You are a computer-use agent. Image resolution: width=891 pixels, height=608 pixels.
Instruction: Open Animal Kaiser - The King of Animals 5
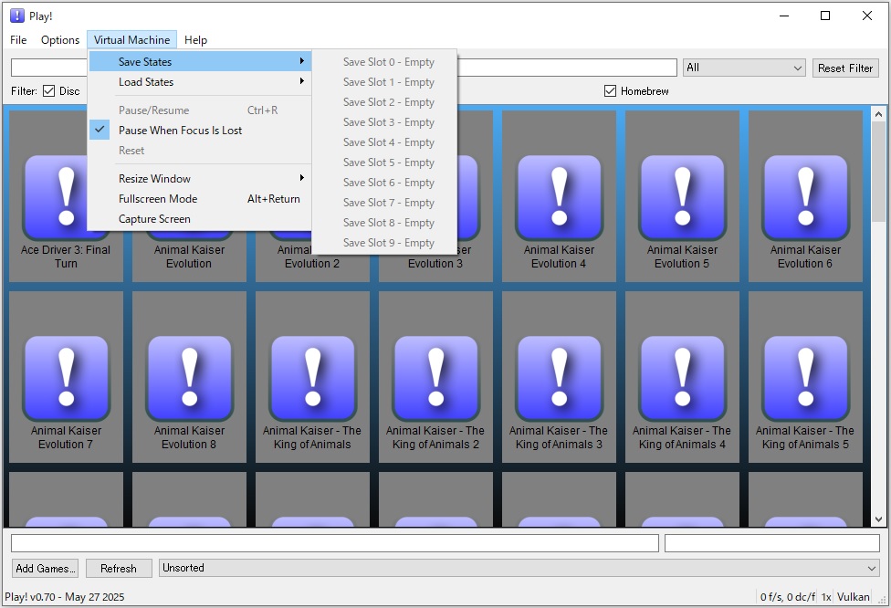pos(806,377)
